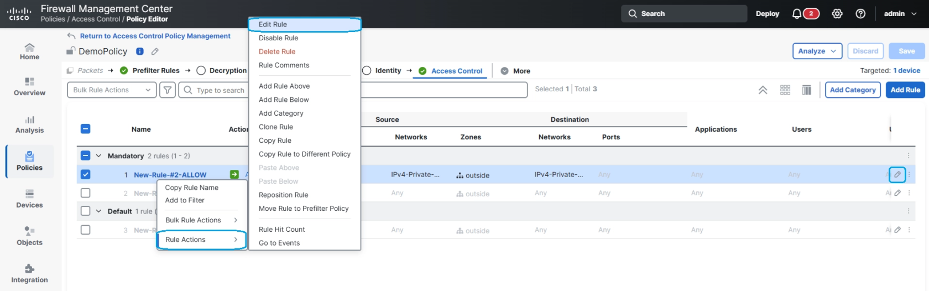Open the notifications bell icon
This screenshot has width=929, height=291.
tap(797, 14)
